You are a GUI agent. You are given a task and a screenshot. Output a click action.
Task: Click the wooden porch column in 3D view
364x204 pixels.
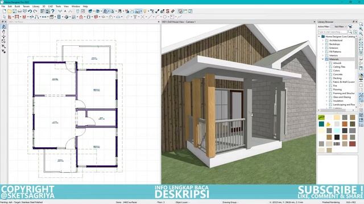210,116
